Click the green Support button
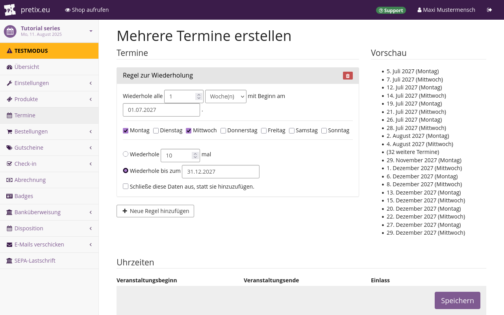504x315 pixels. (391, 10)
